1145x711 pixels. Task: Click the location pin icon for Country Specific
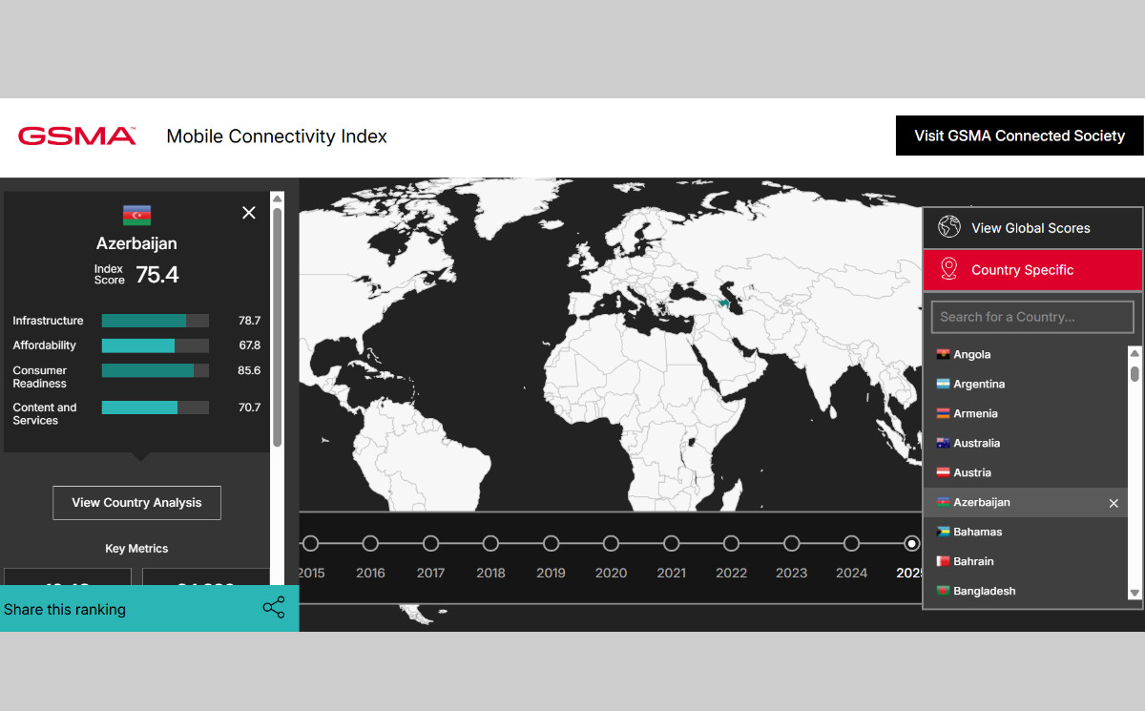(948, 269)
